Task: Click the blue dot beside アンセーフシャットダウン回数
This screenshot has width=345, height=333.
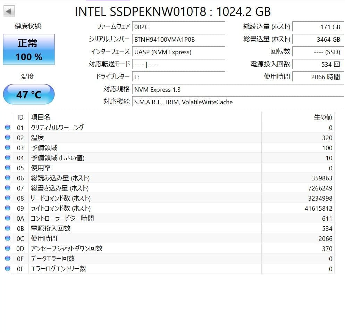Action: coord(7,249)
